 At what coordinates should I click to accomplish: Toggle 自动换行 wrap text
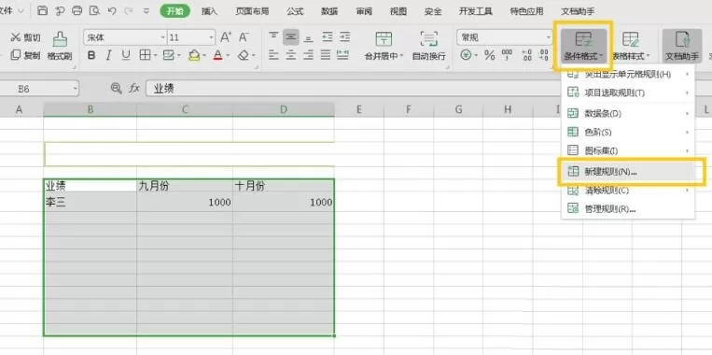click(428, 46)
